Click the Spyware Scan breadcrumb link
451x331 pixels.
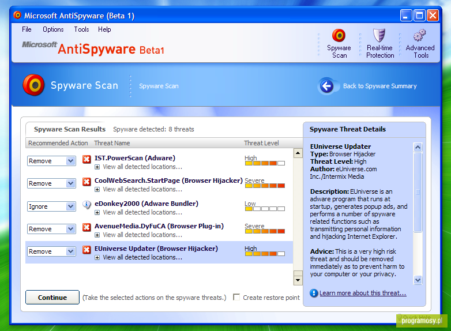click(x=159, y=86)
